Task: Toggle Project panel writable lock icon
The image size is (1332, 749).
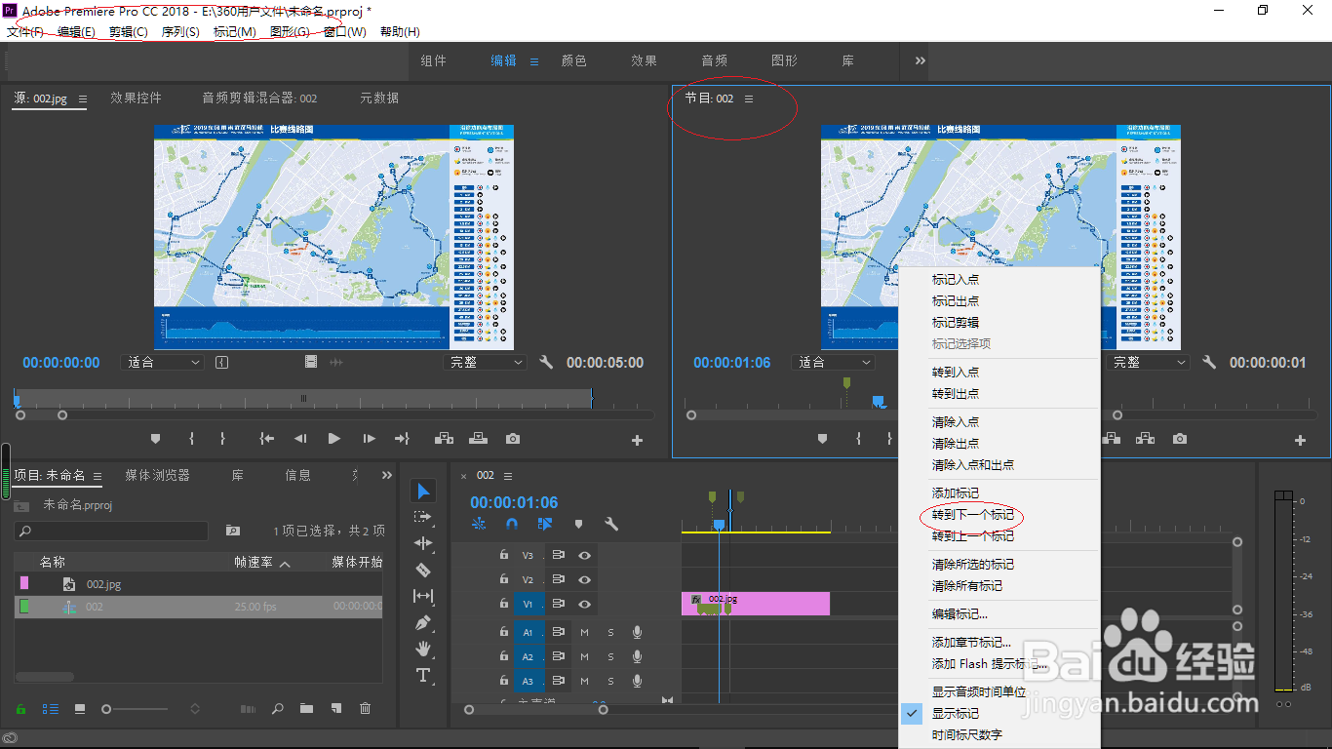Action: coord(20,709)
